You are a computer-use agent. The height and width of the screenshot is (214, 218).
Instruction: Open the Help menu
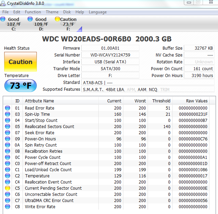(x=80, y=12)
